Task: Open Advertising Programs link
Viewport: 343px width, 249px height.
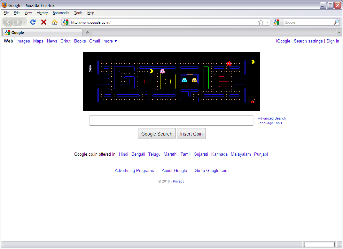Action: coord(134,170)
